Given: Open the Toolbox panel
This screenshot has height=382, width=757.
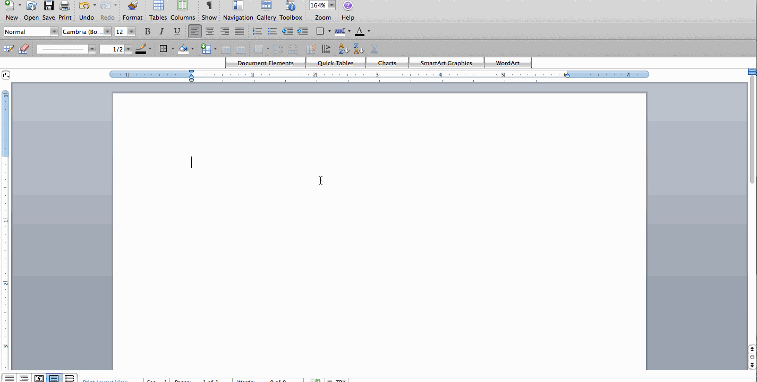Looking at the screenshot, I should point(291,6).
